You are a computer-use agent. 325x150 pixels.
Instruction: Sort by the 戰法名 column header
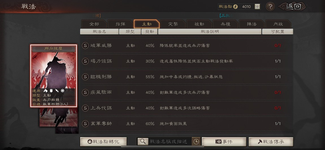coord(99,32)
